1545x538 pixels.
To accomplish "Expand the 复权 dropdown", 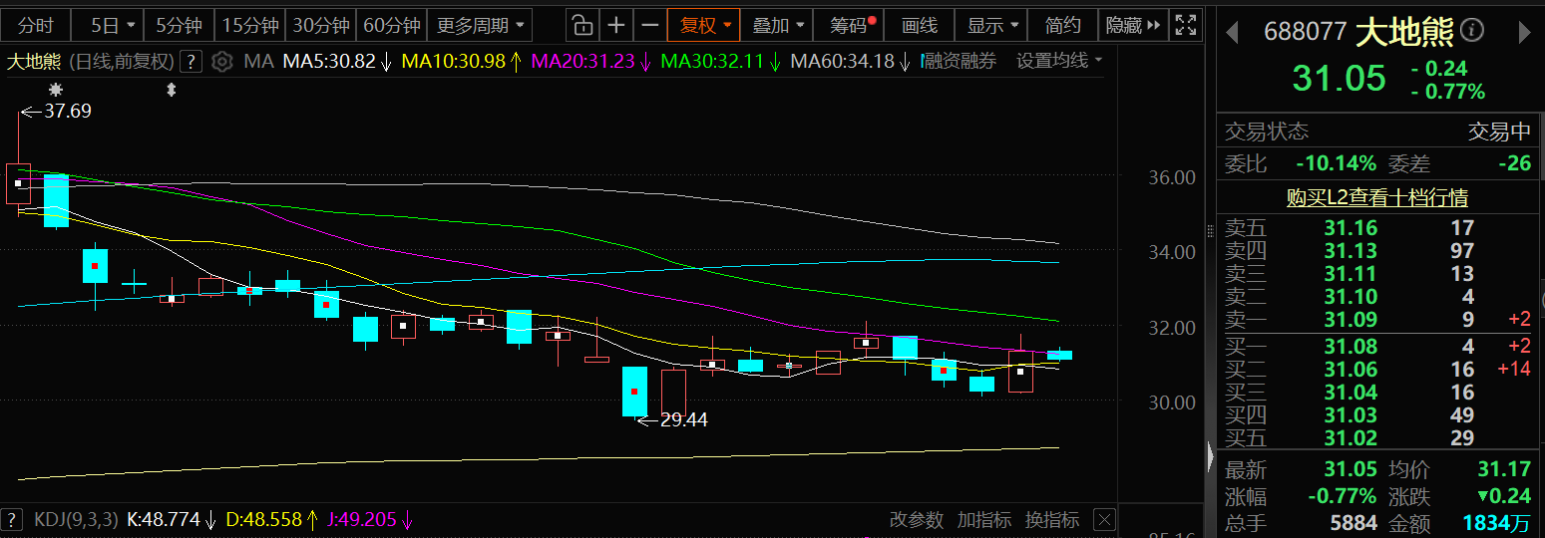I will pyautogui.click(x=705, y=25).
